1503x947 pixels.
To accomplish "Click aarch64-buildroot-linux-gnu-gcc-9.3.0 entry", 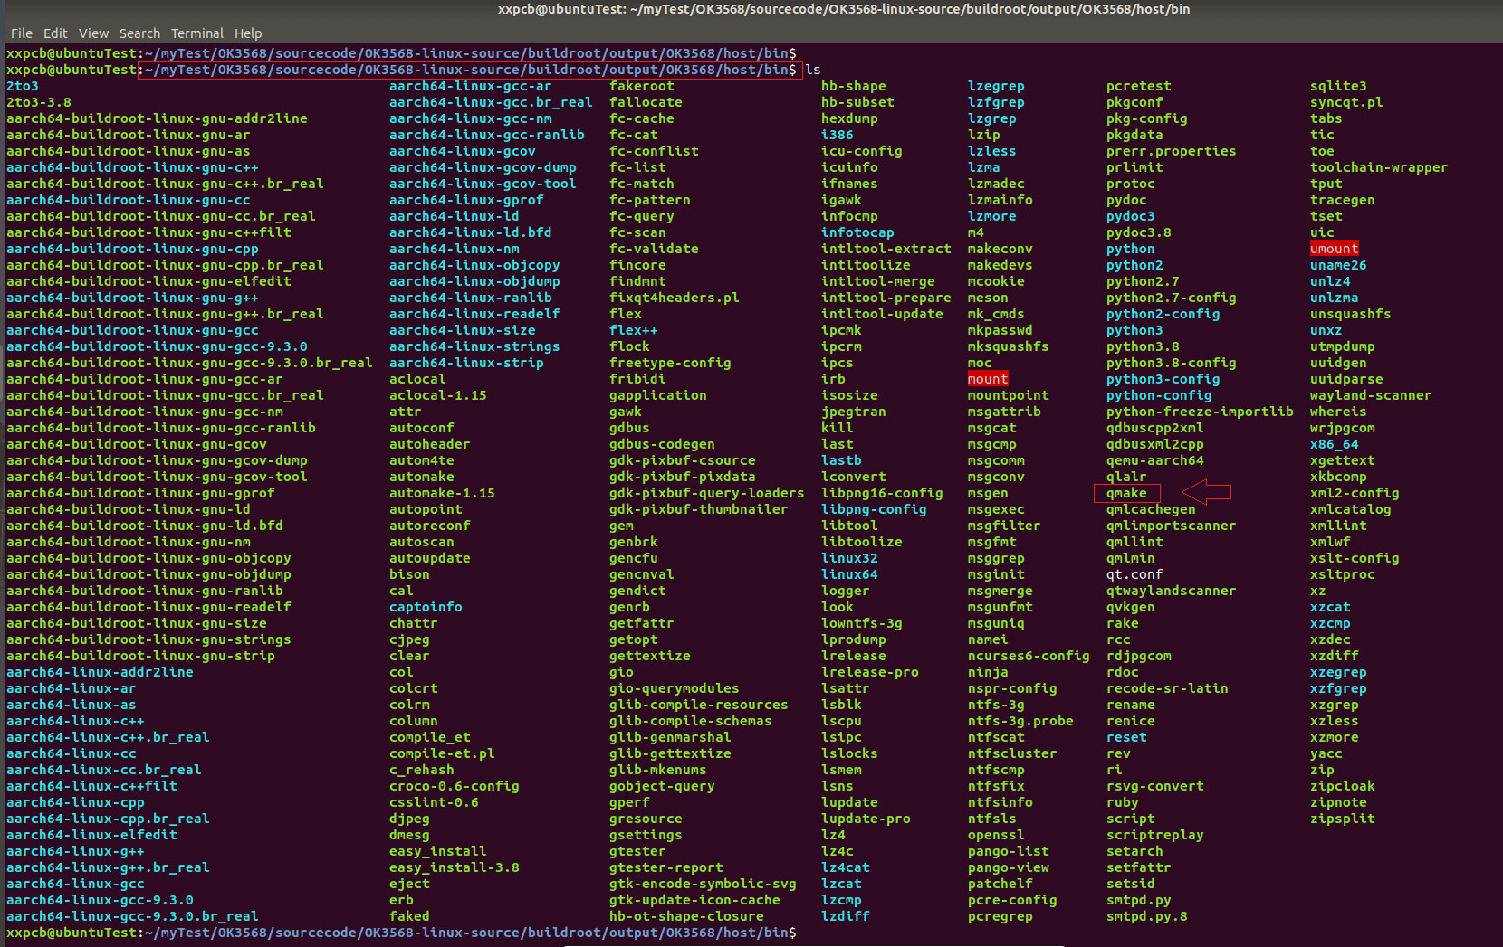I will click(x=157, y=346).
